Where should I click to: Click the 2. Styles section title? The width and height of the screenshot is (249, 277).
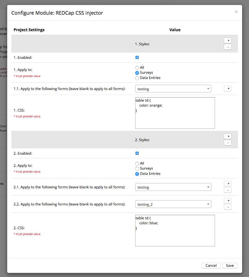pyautogui.click(x=142, y=140)
